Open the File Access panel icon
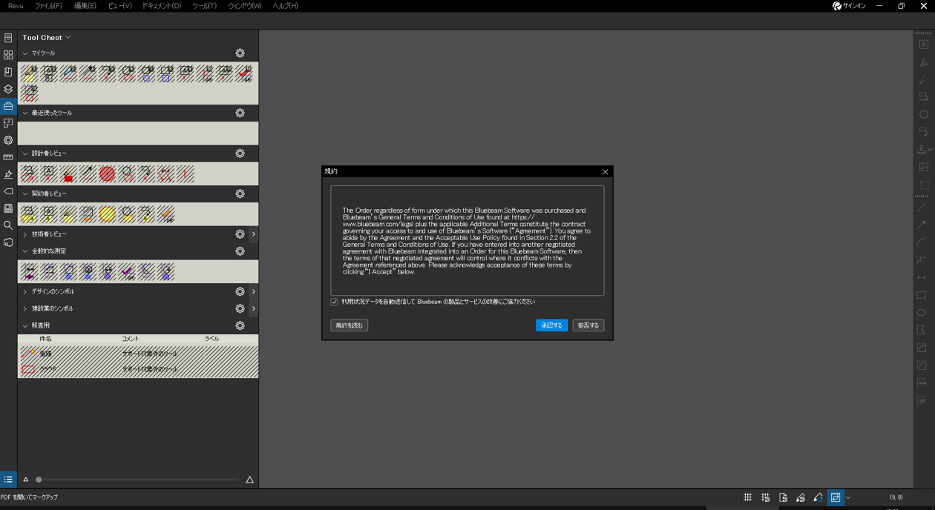 point(8,38)
